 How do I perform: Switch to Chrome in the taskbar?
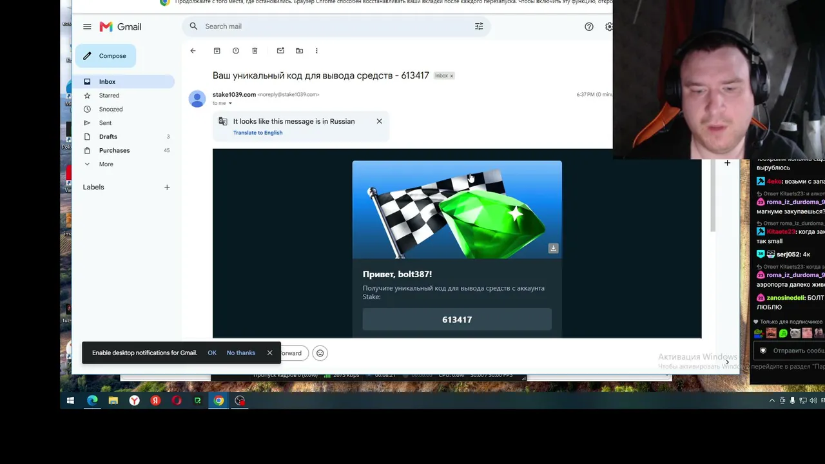coord(219,401)
